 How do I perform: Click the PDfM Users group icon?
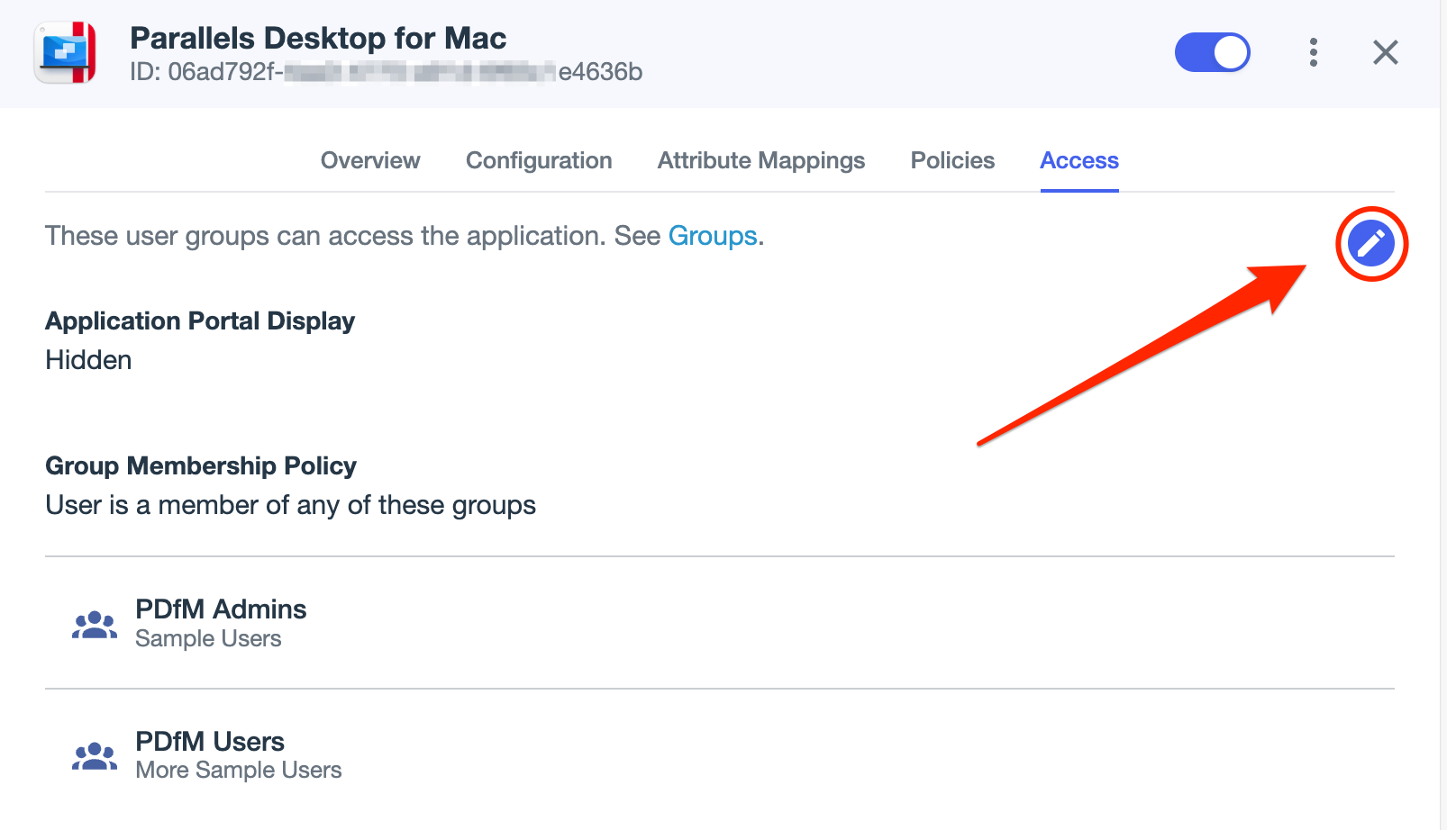coord(95,756)
